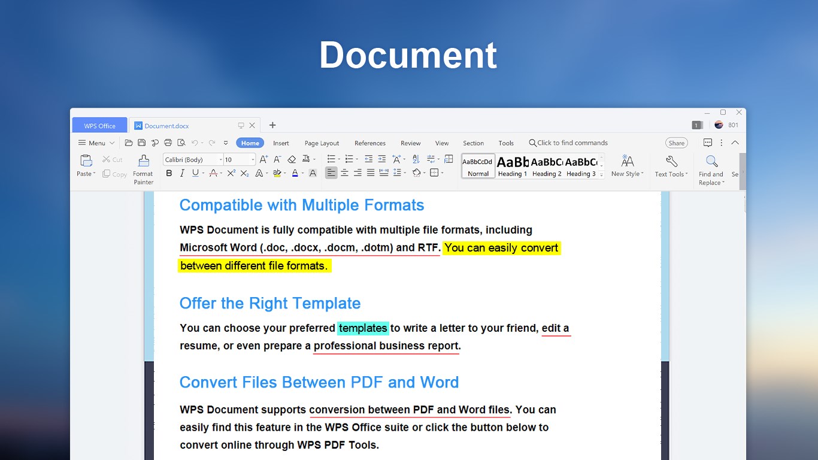Open the font size 10 dropdown
The height and width of the screenshot is (460, 818).
pos(253,160)
